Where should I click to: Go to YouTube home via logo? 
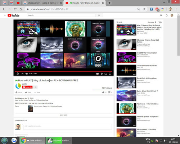click(13, 15)
